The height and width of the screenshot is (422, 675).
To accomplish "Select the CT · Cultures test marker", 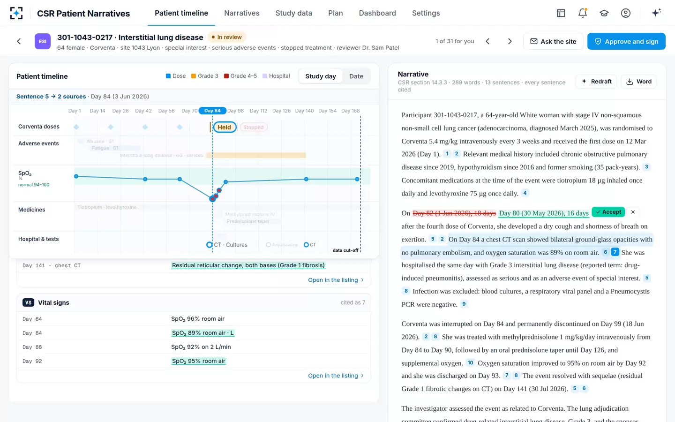I will tap(210, 245).
